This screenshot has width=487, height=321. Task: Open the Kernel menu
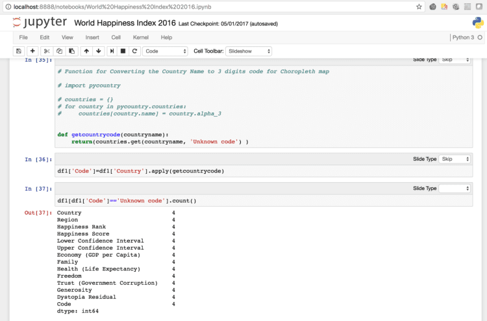141,38
